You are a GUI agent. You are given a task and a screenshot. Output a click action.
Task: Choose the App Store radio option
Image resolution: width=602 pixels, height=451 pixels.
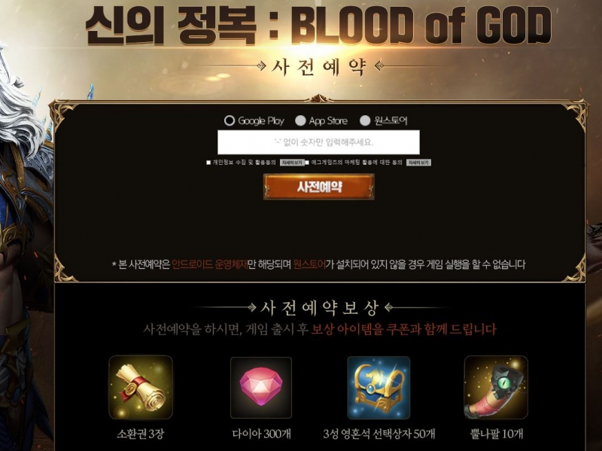coord(300,120)
